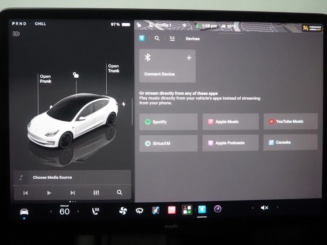Tap the white car model

(x=73, y=121)
